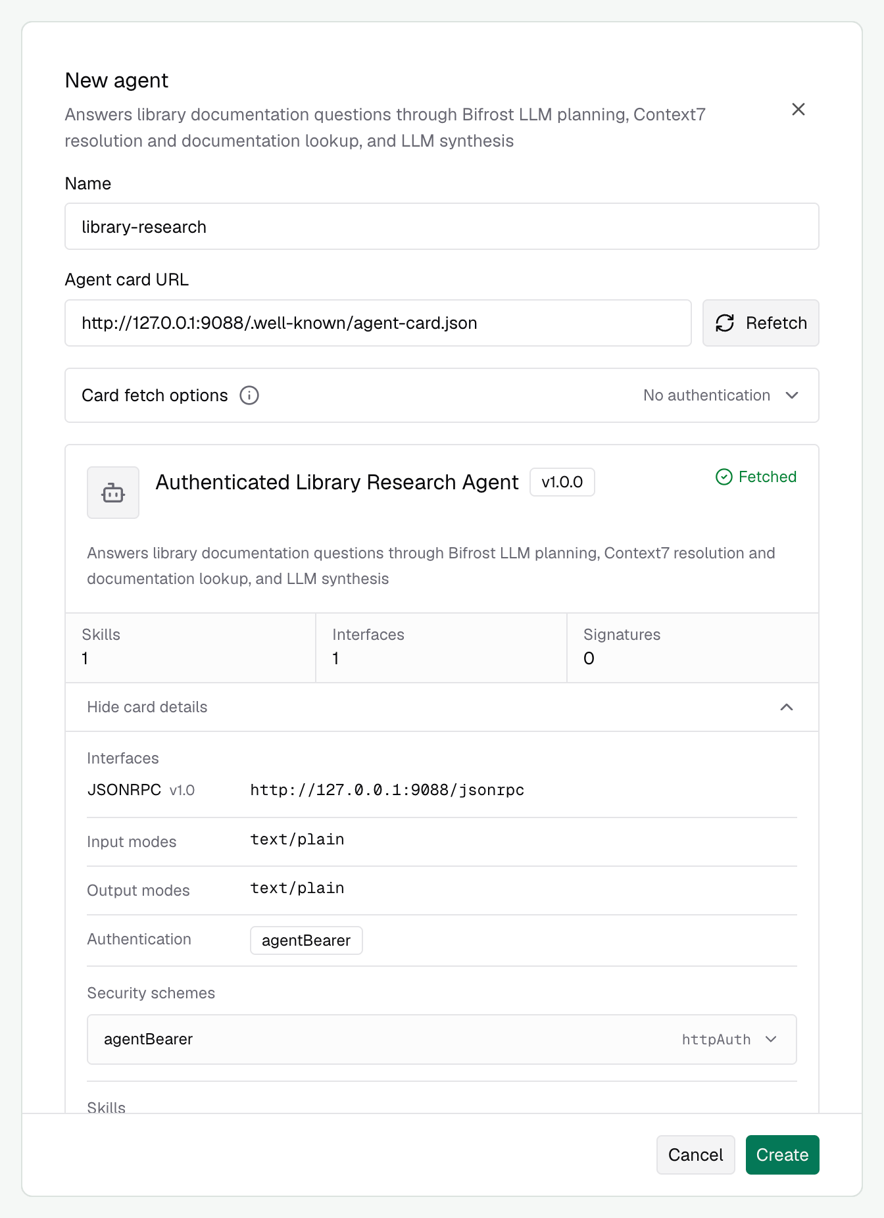The image size is (884, 1218).
Task: Click the Card fetch options label
Action: (x=155, y=395)
